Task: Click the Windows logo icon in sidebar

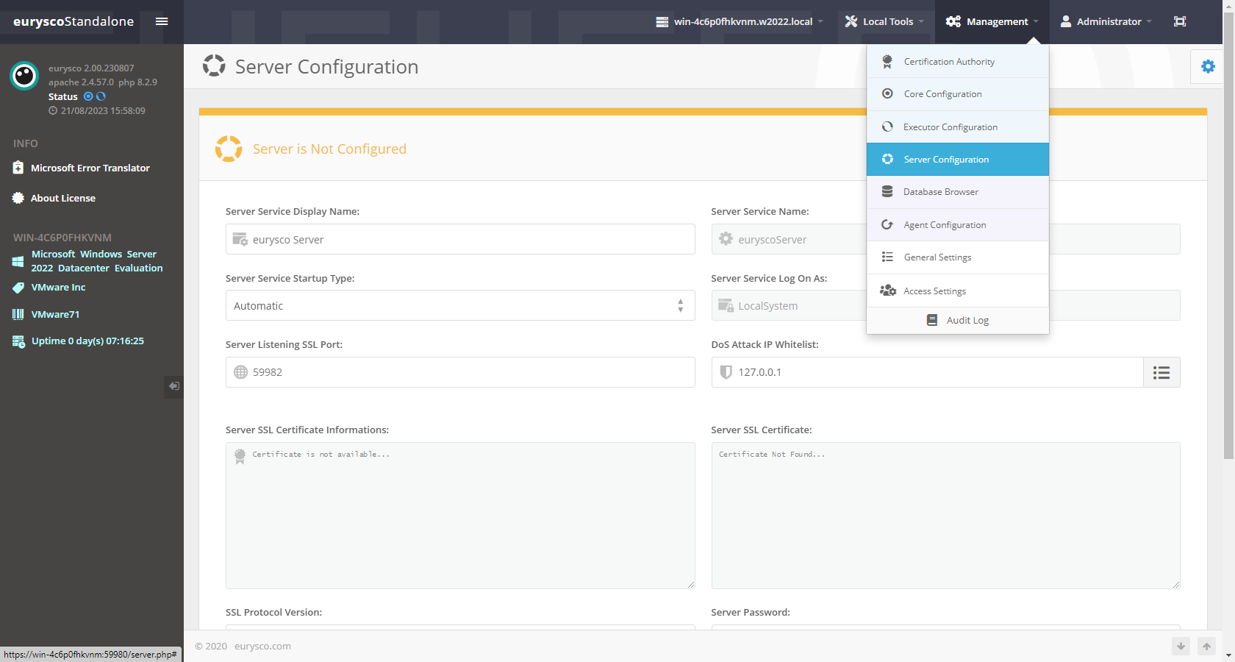Action: (18, 261)
